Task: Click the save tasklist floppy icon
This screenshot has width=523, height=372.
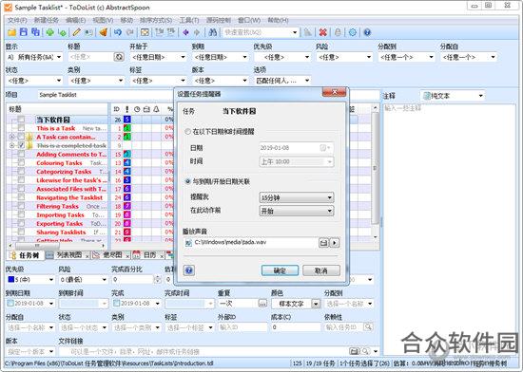Action: [24, 32]
